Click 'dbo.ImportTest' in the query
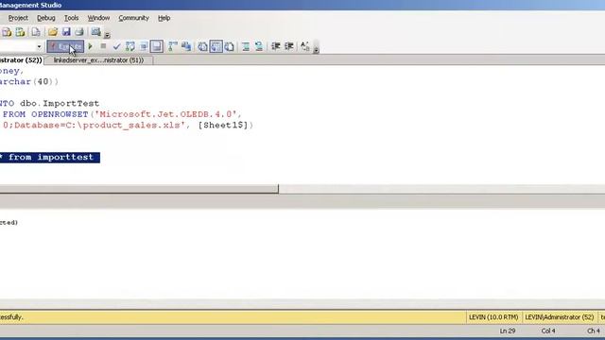Screen dimensions: 605x340 pyautogui.click(x=60, y=103)
